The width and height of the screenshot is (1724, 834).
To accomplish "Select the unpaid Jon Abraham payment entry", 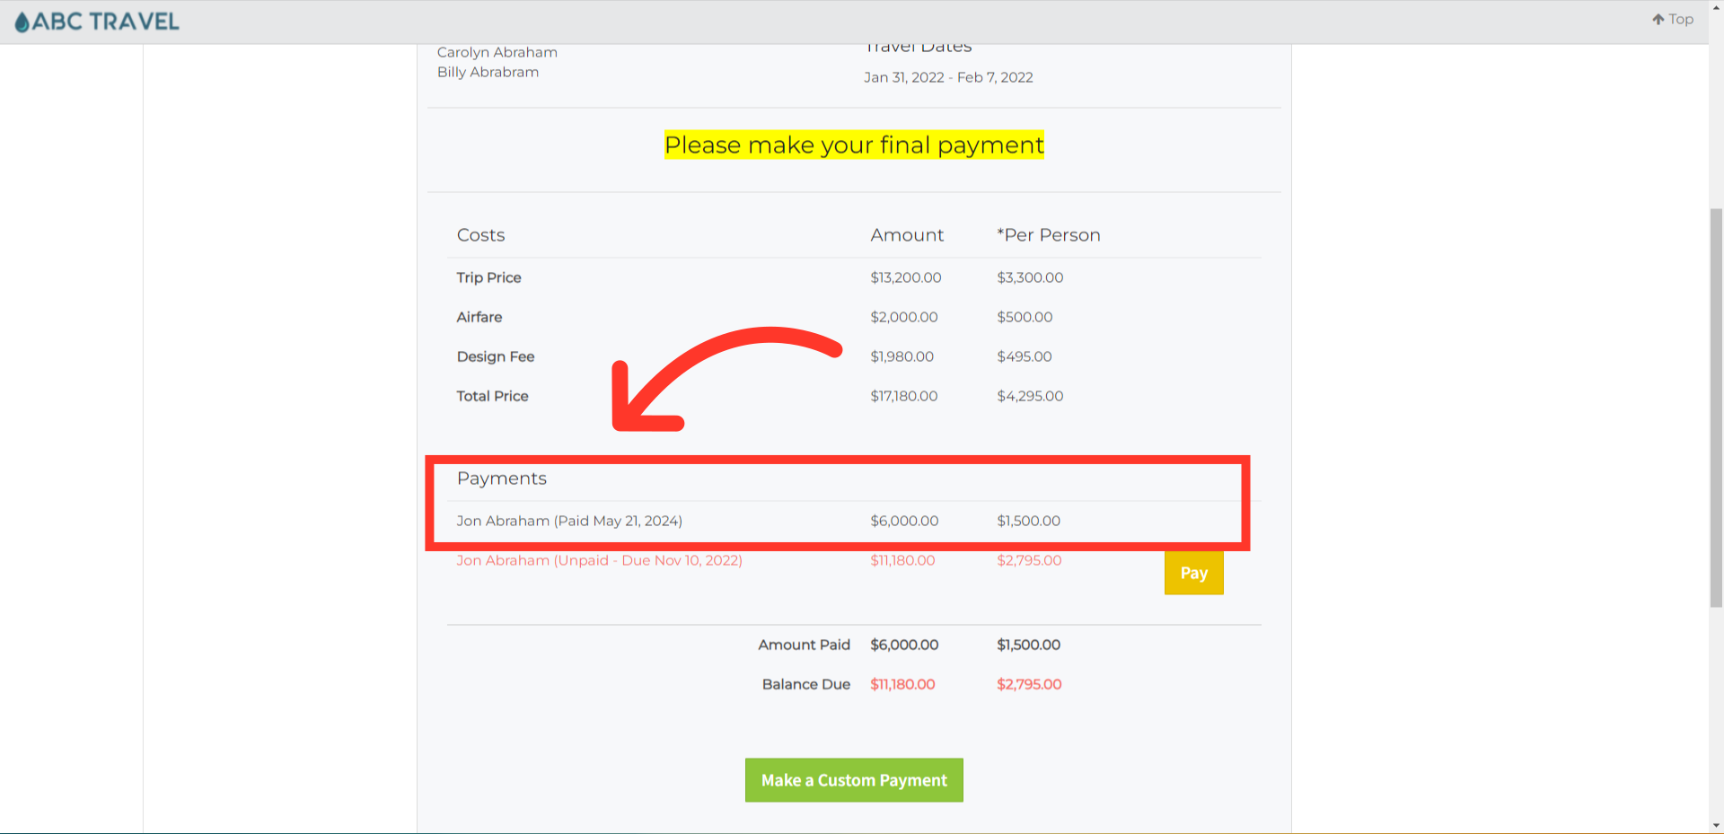I will pos(599,560).
